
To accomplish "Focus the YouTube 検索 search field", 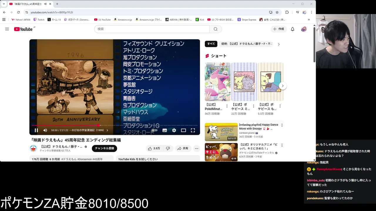I will coord(152,29).
